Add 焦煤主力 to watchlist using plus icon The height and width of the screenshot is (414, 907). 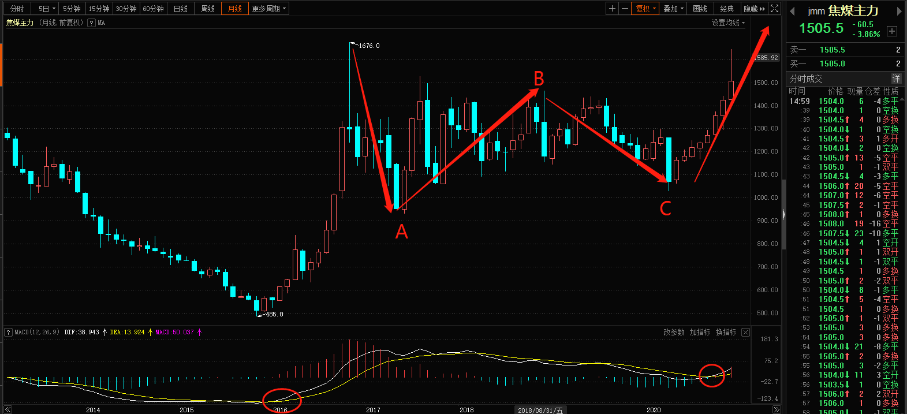pos(892,31)
